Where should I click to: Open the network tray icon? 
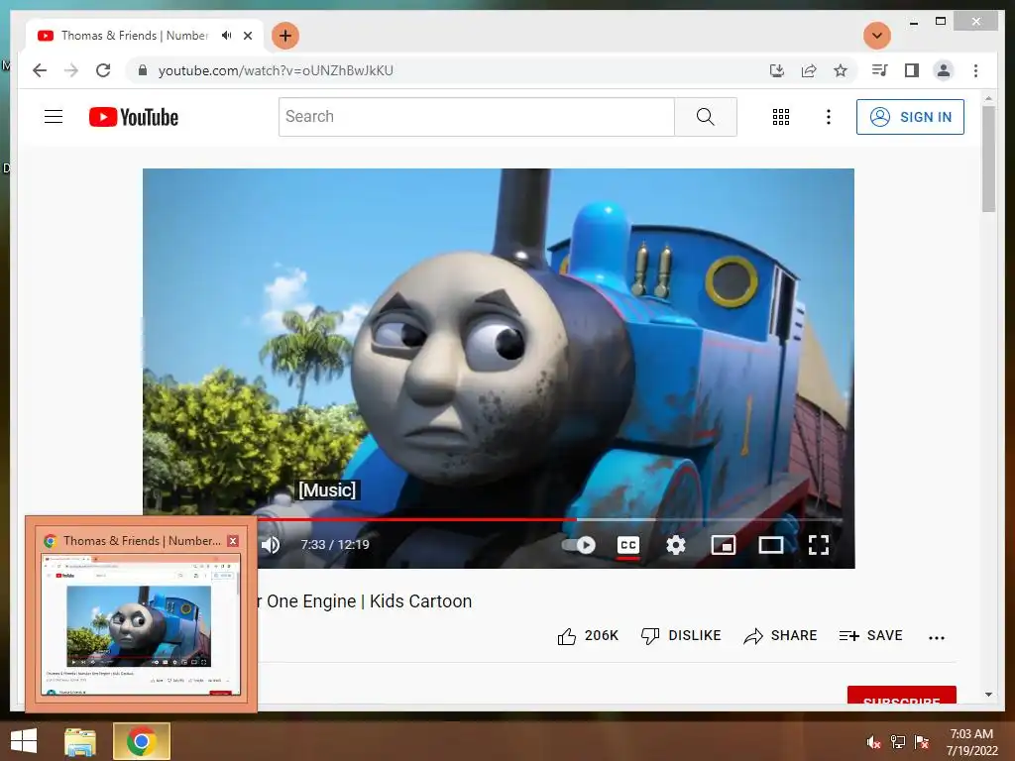pyautogui.click(x=898, y=742)
